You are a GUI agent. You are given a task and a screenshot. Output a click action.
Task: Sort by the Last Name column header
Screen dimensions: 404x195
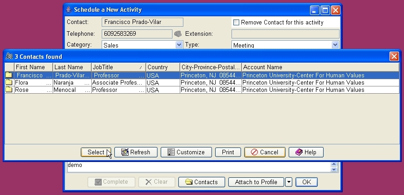tap(72, 67)
